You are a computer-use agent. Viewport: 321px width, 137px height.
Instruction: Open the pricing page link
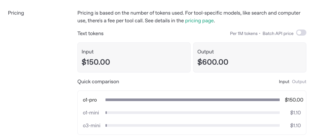tap(199, 21)
